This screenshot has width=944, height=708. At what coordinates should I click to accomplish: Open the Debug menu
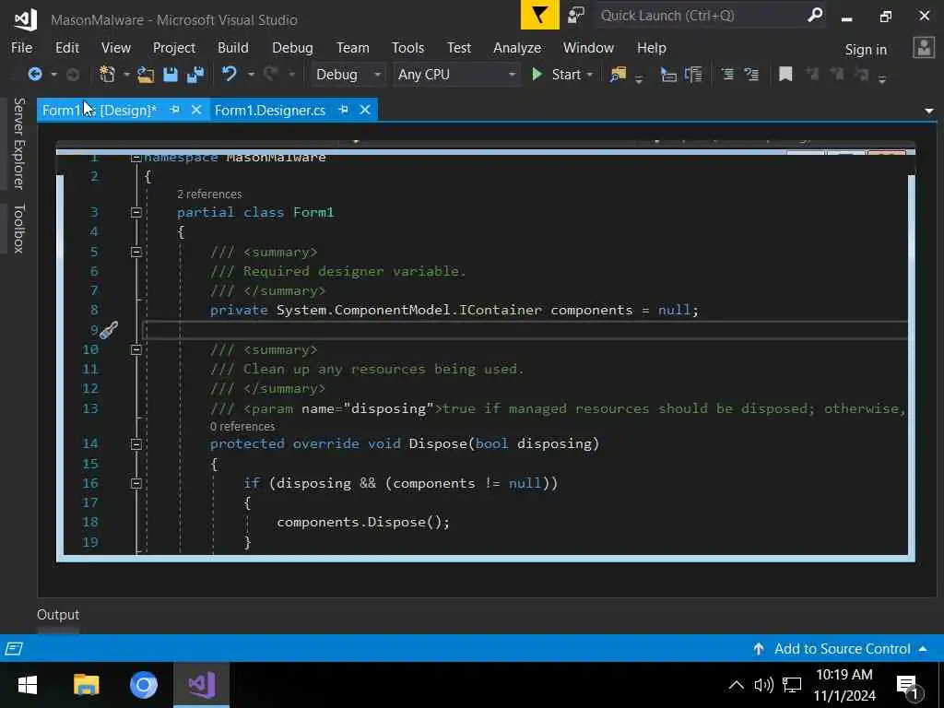pyautogui.click(x=292, y=48)
